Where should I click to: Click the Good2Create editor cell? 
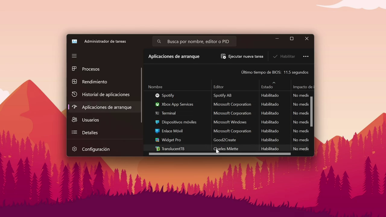pos(225,140)
